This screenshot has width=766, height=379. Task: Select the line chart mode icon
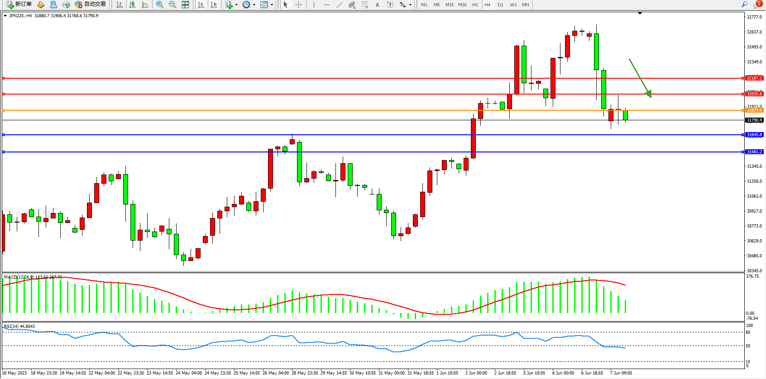point(145,5)
